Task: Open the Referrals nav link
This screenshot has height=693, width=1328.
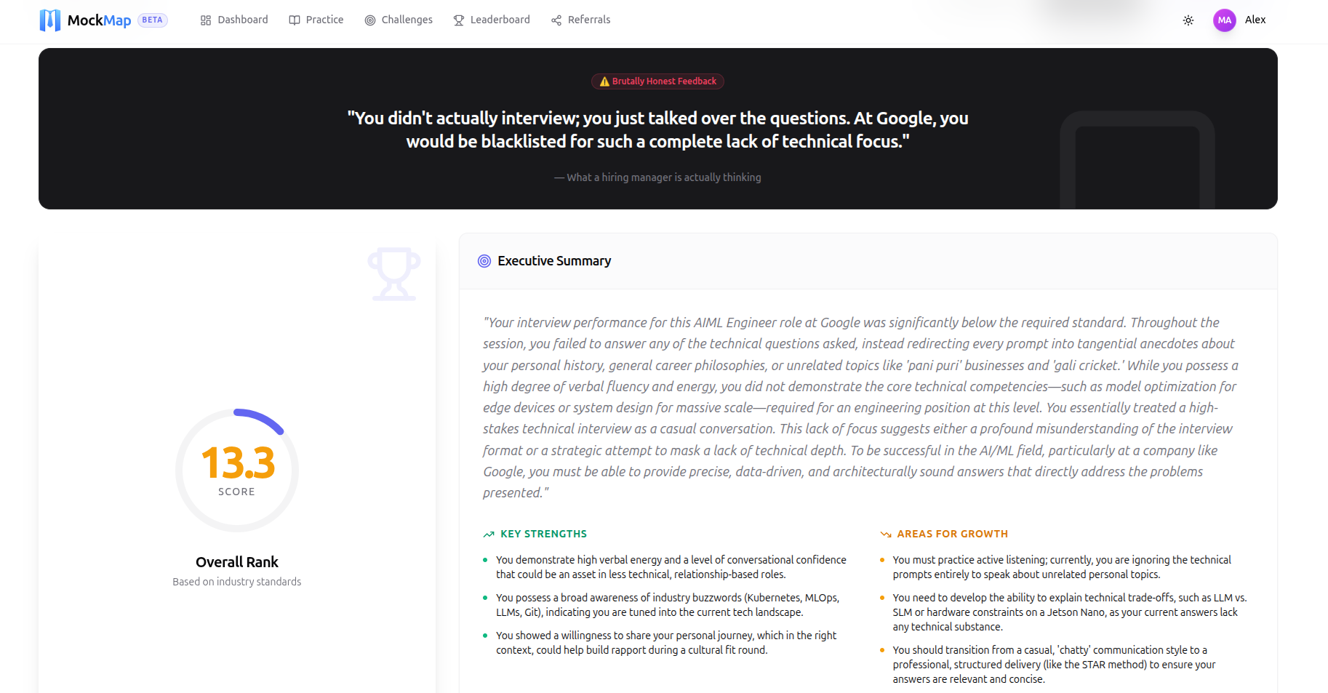Action: coord(588,20)
